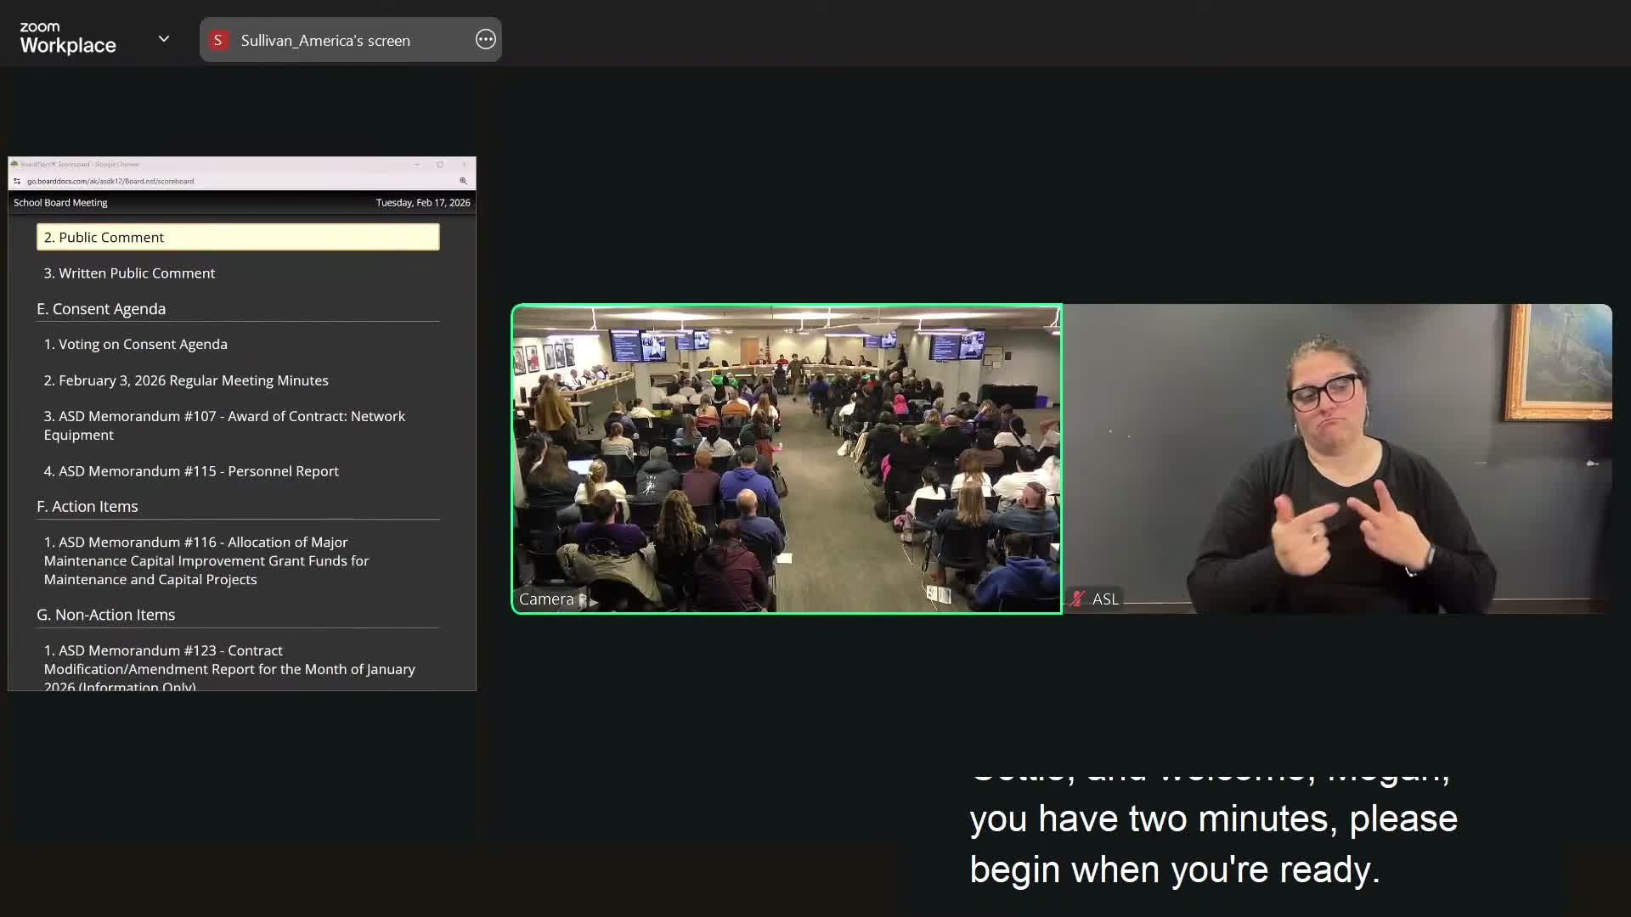
Task: Open ASD Memorandum #115 Personnel Report
Action: coord(191,470)
